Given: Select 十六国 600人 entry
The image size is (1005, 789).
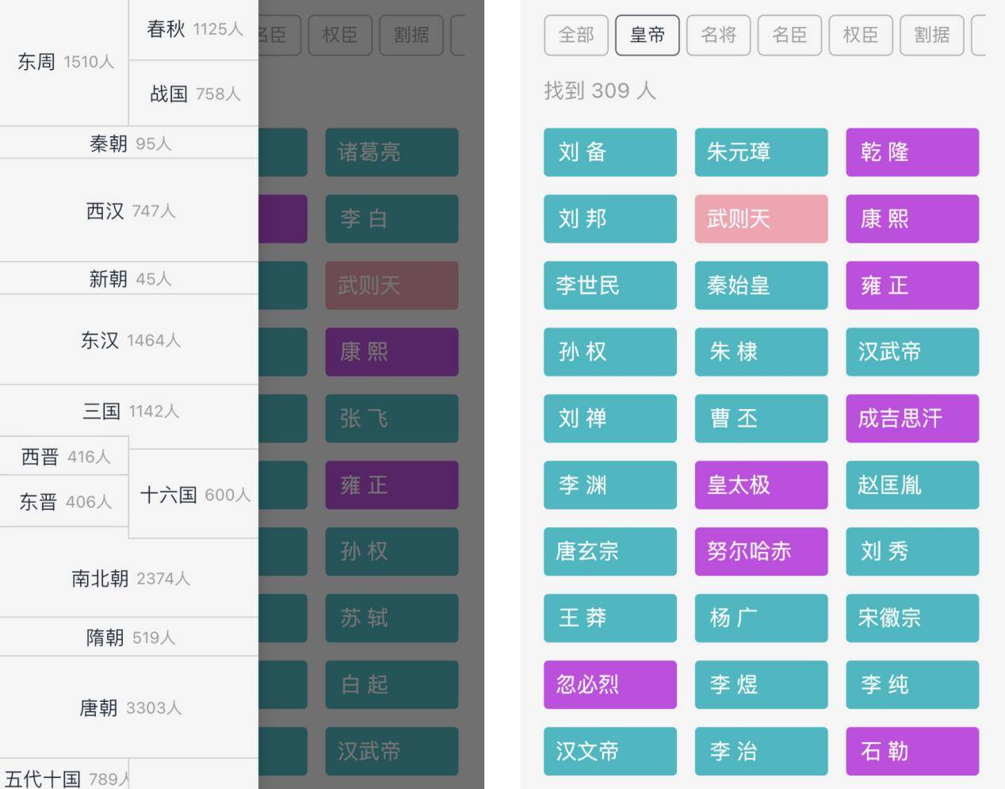Looking at the screenshot, I should click(x=194, y=495).
